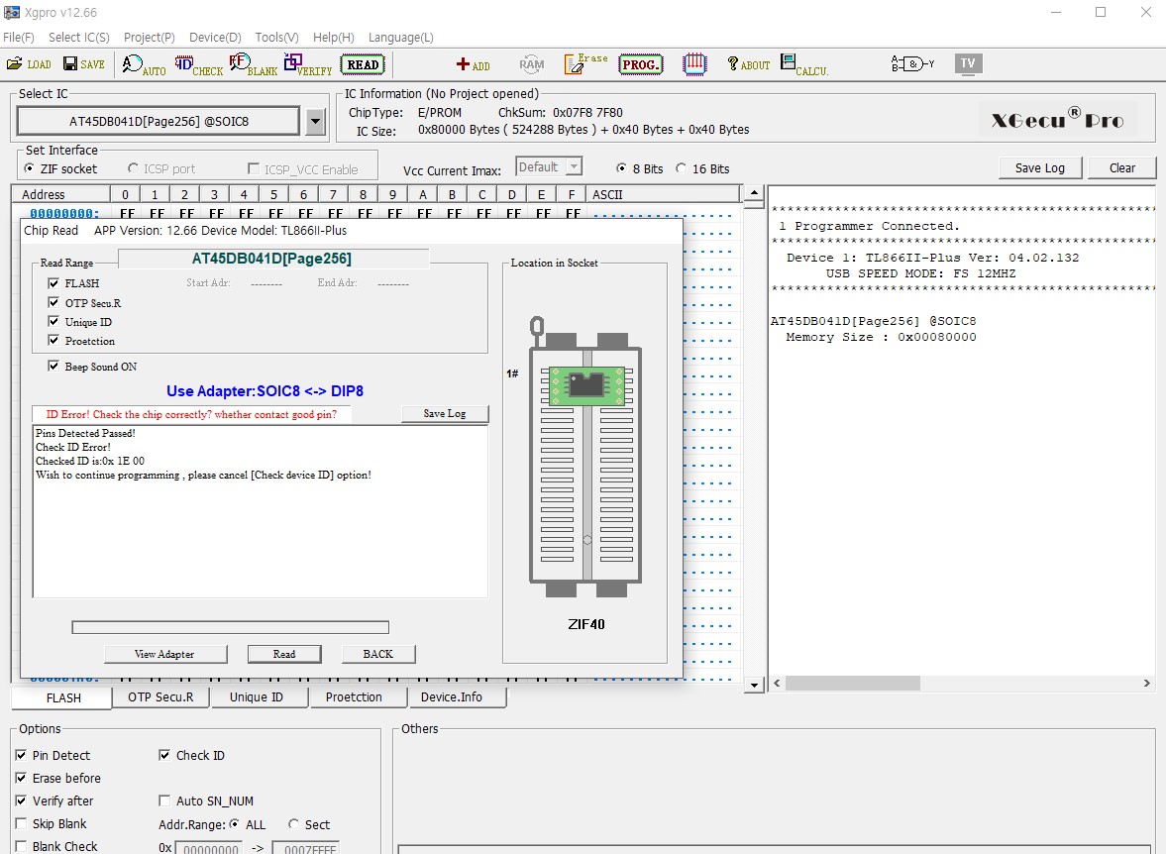Click the Erase toolbar icon
Viewport: 1166px width, 854px height.
point(585,64)
